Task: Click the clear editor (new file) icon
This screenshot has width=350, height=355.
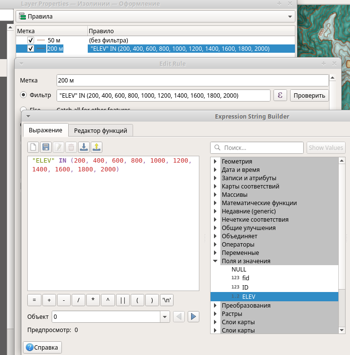Action: pos(34,147)
